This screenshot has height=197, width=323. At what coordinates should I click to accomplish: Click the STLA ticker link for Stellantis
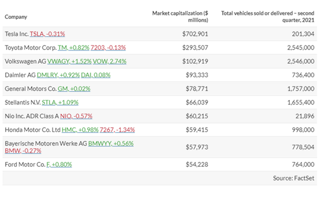[60, 103]
